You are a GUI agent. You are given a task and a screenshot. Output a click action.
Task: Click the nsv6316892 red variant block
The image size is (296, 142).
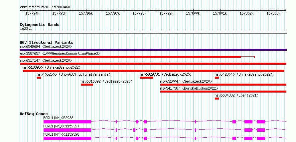click(87, 85)
